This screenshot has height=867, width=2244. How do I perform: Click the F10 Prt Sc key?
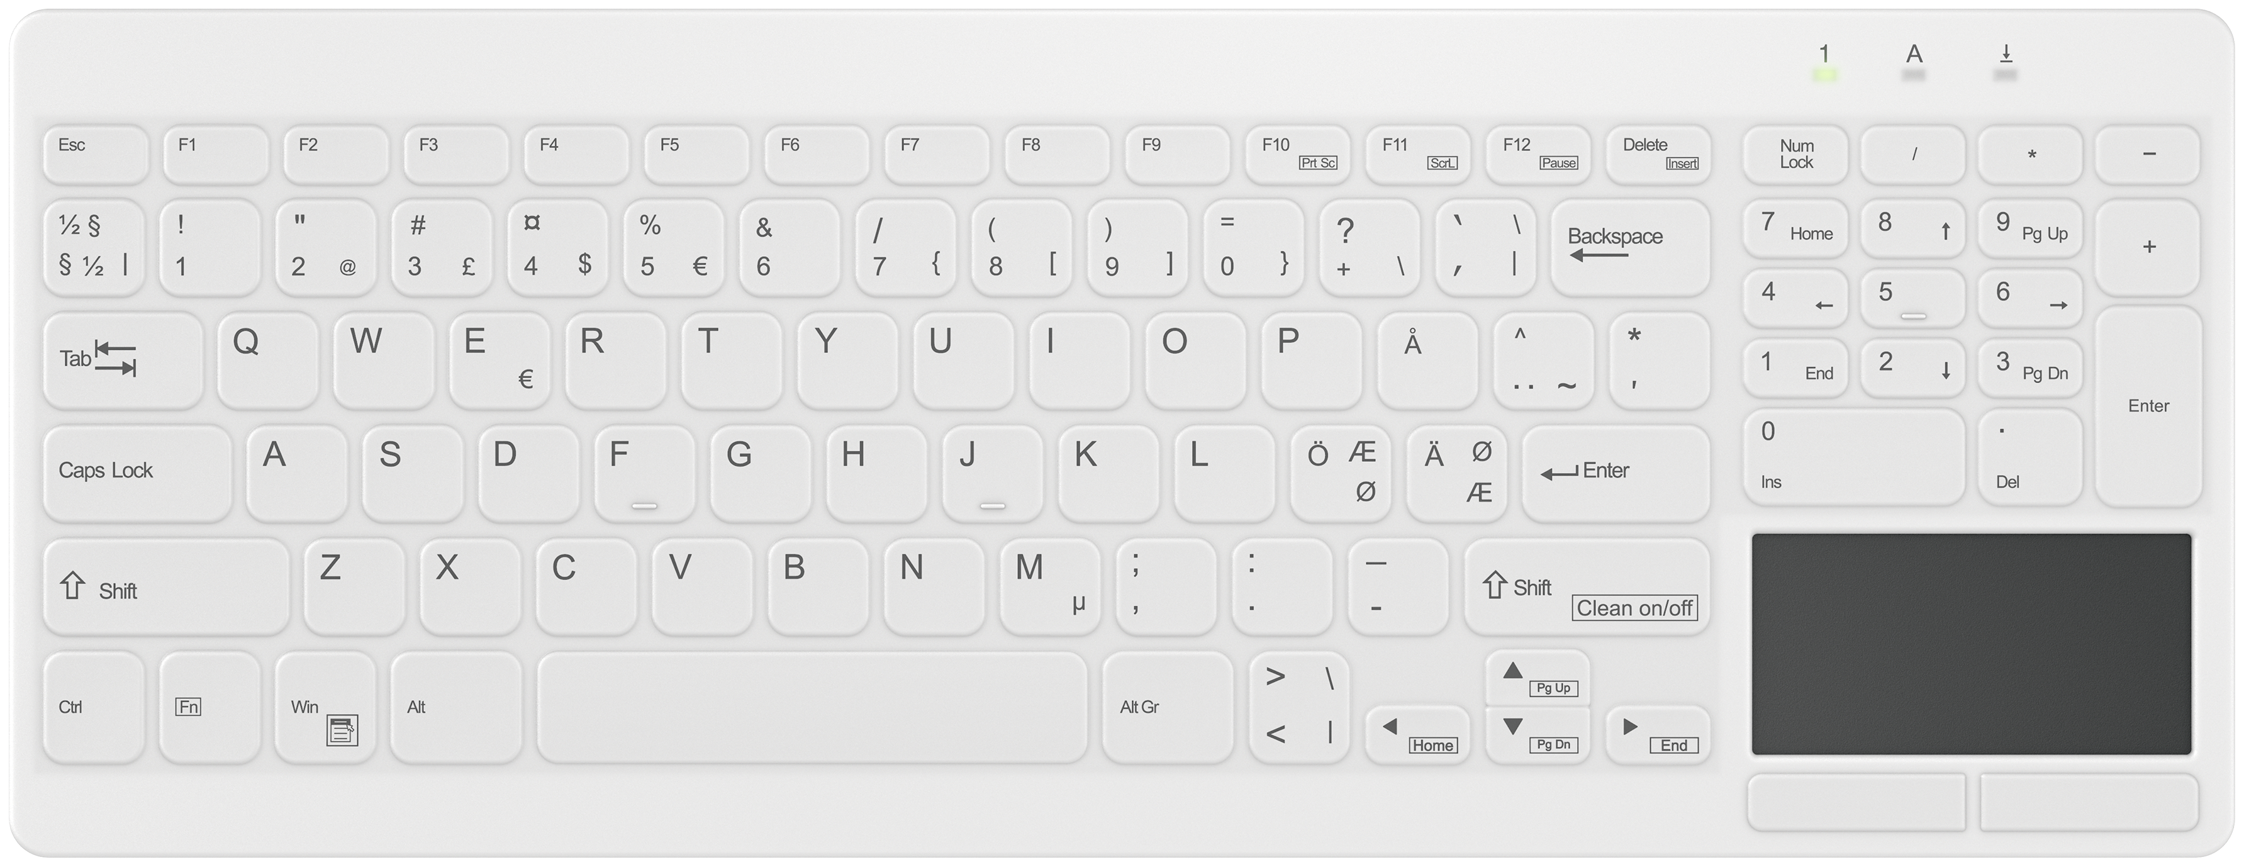tap(1298, 155)
